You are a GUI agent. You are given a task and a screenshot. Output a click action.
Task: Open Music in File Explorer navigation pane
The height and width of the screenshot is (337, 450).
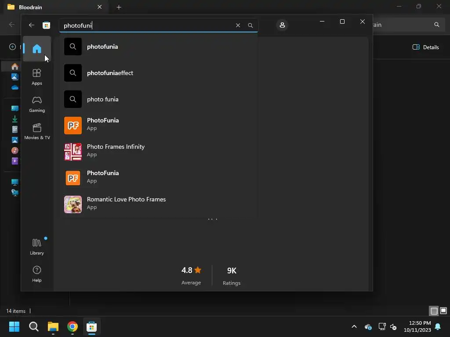[x=15, y=151]
